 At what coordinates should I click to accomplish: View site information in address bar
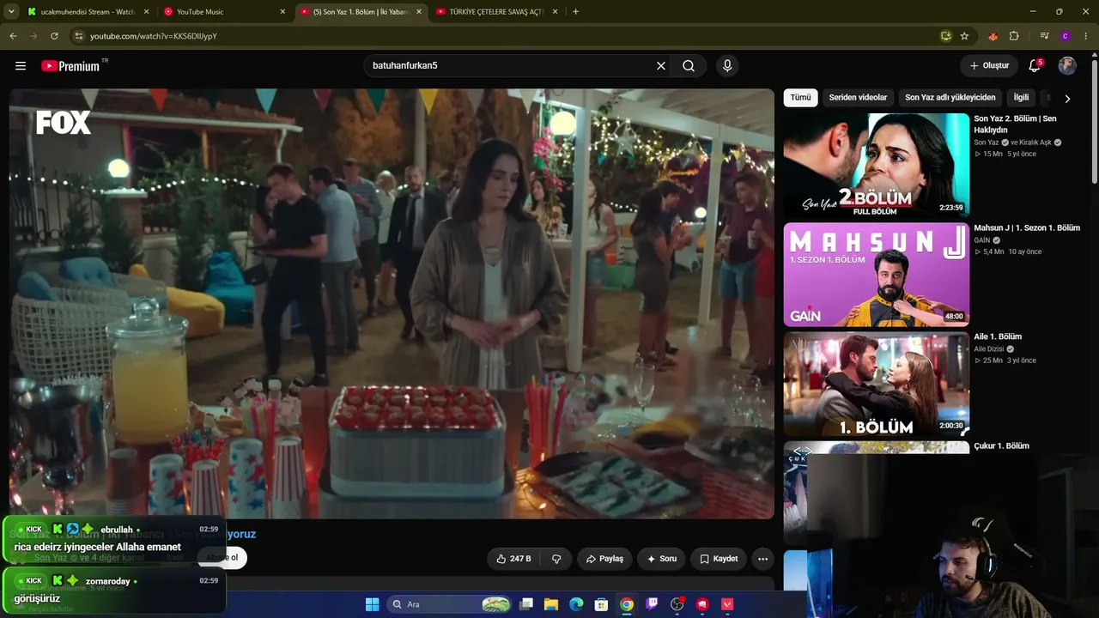pyautogui.click(x=78, y=36)
